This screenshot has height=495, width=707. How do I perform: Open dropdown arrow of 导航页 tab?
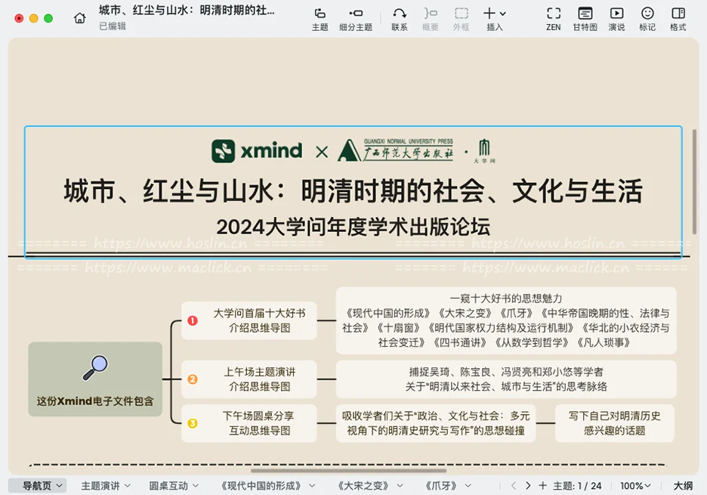point(60,486)
